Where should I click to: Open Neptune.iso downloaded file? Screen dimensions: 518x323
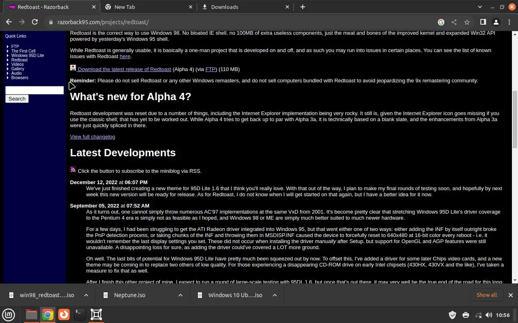129,295
